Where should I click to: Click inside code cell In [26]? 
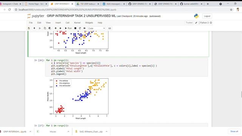[x=127, y=67]
